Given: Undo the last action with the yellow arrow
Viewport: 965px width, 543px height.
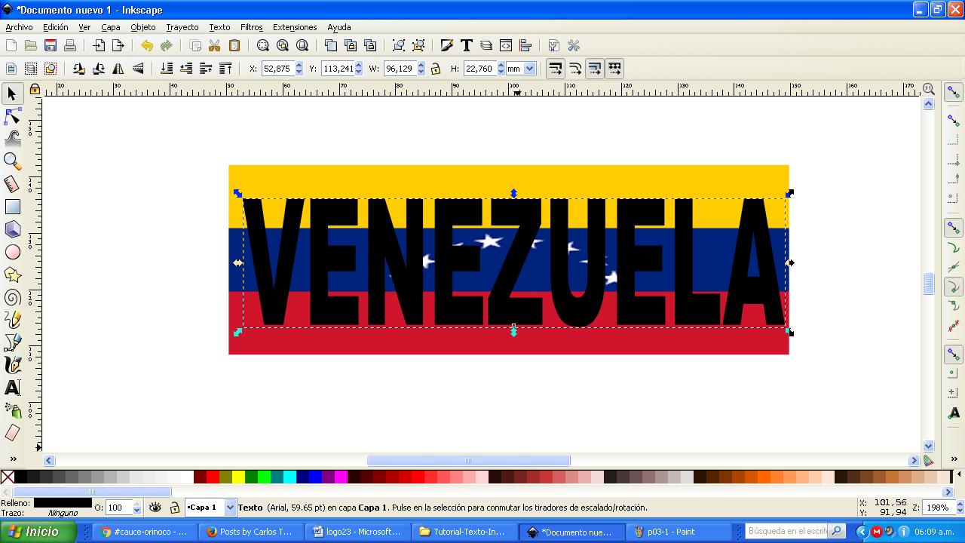Looking at the screenshot, I should pos(147,46).
